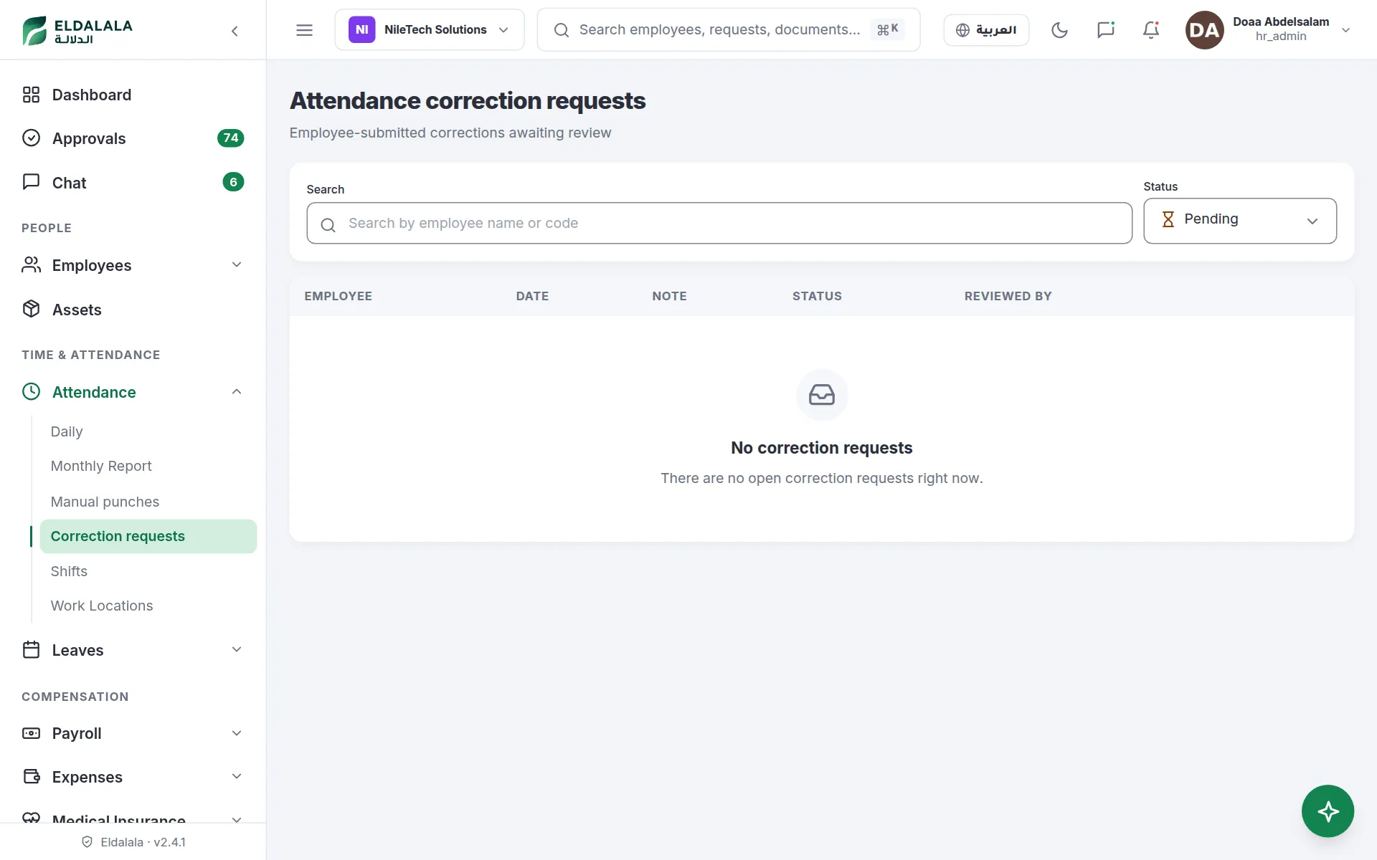Open the chat messages icon in the header
1377x860 pixels.
(x=1105, y=30)
